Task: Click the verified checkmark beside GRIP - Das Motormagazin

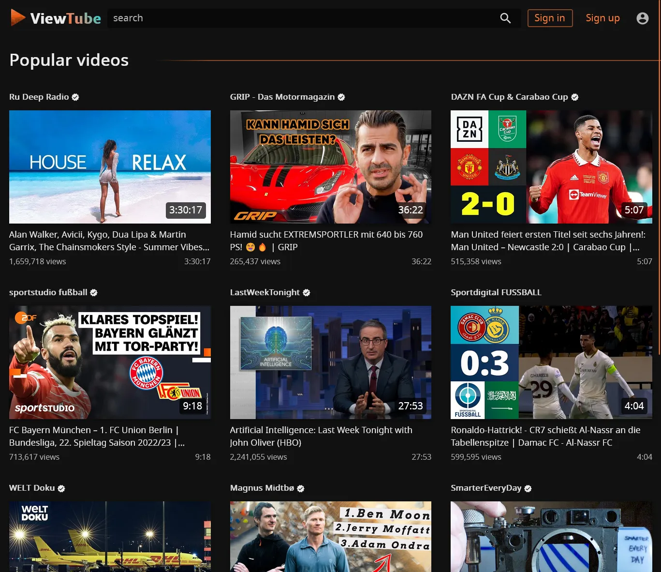Action: coord(341,97)
